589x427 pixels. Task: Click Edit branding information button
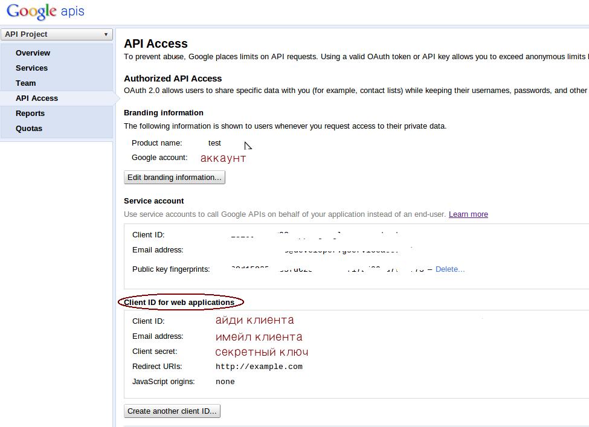pos(174,178)
